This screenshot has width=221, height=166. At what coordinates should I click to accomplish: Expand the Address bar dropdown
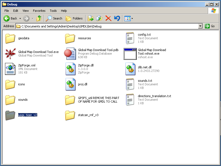click(x=200, y=26)
